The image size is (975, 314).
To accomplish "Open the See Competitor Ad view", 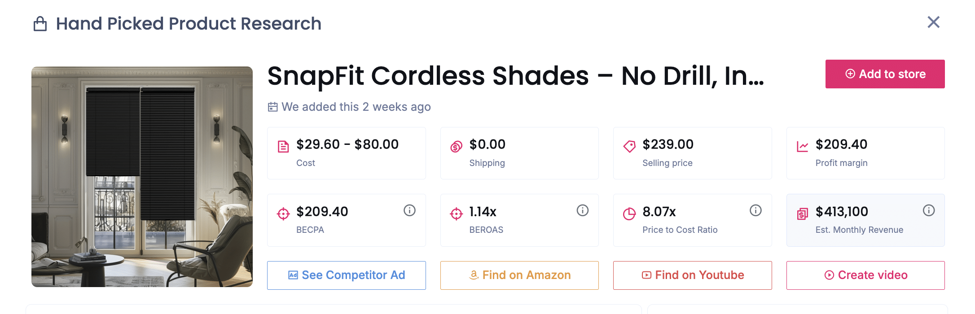I will pos(346,275).
